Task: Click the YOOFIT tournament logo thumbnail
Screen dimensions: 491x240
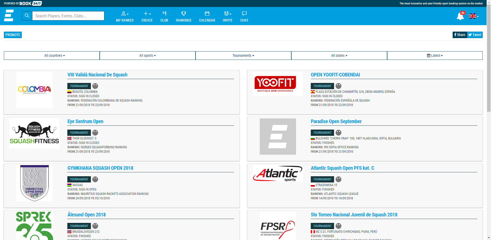Action: click(278, 84)
